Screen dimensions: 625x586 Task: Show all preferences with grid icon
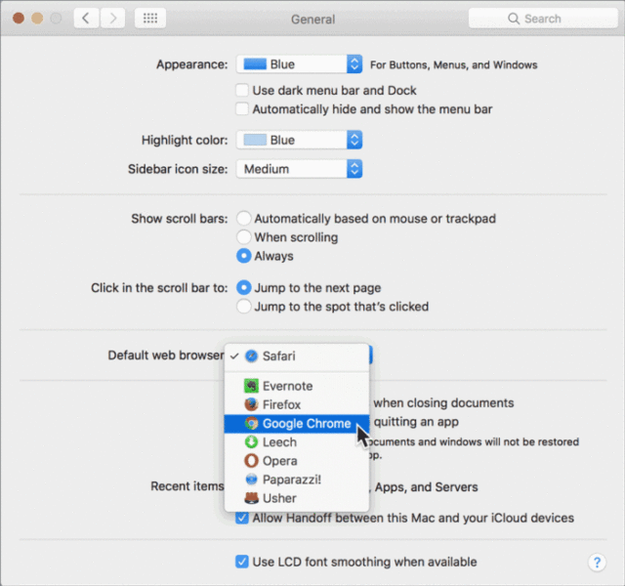coord(150,19)
